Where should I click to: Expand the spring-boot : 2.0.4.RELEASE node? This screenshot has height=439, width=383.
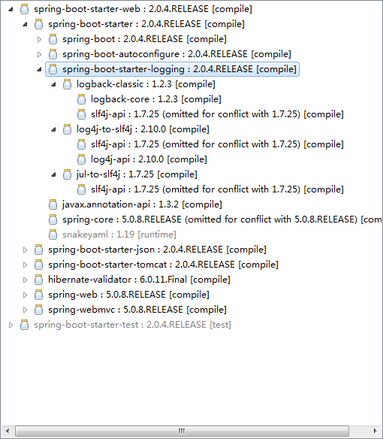coord(40,39)
